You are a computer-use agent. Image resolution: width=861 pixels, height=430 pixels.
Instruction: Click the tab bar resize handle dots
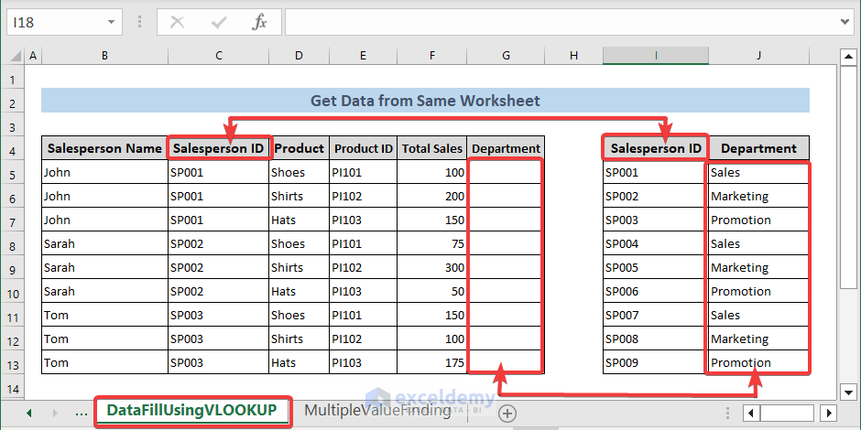[x=727, y=413]
